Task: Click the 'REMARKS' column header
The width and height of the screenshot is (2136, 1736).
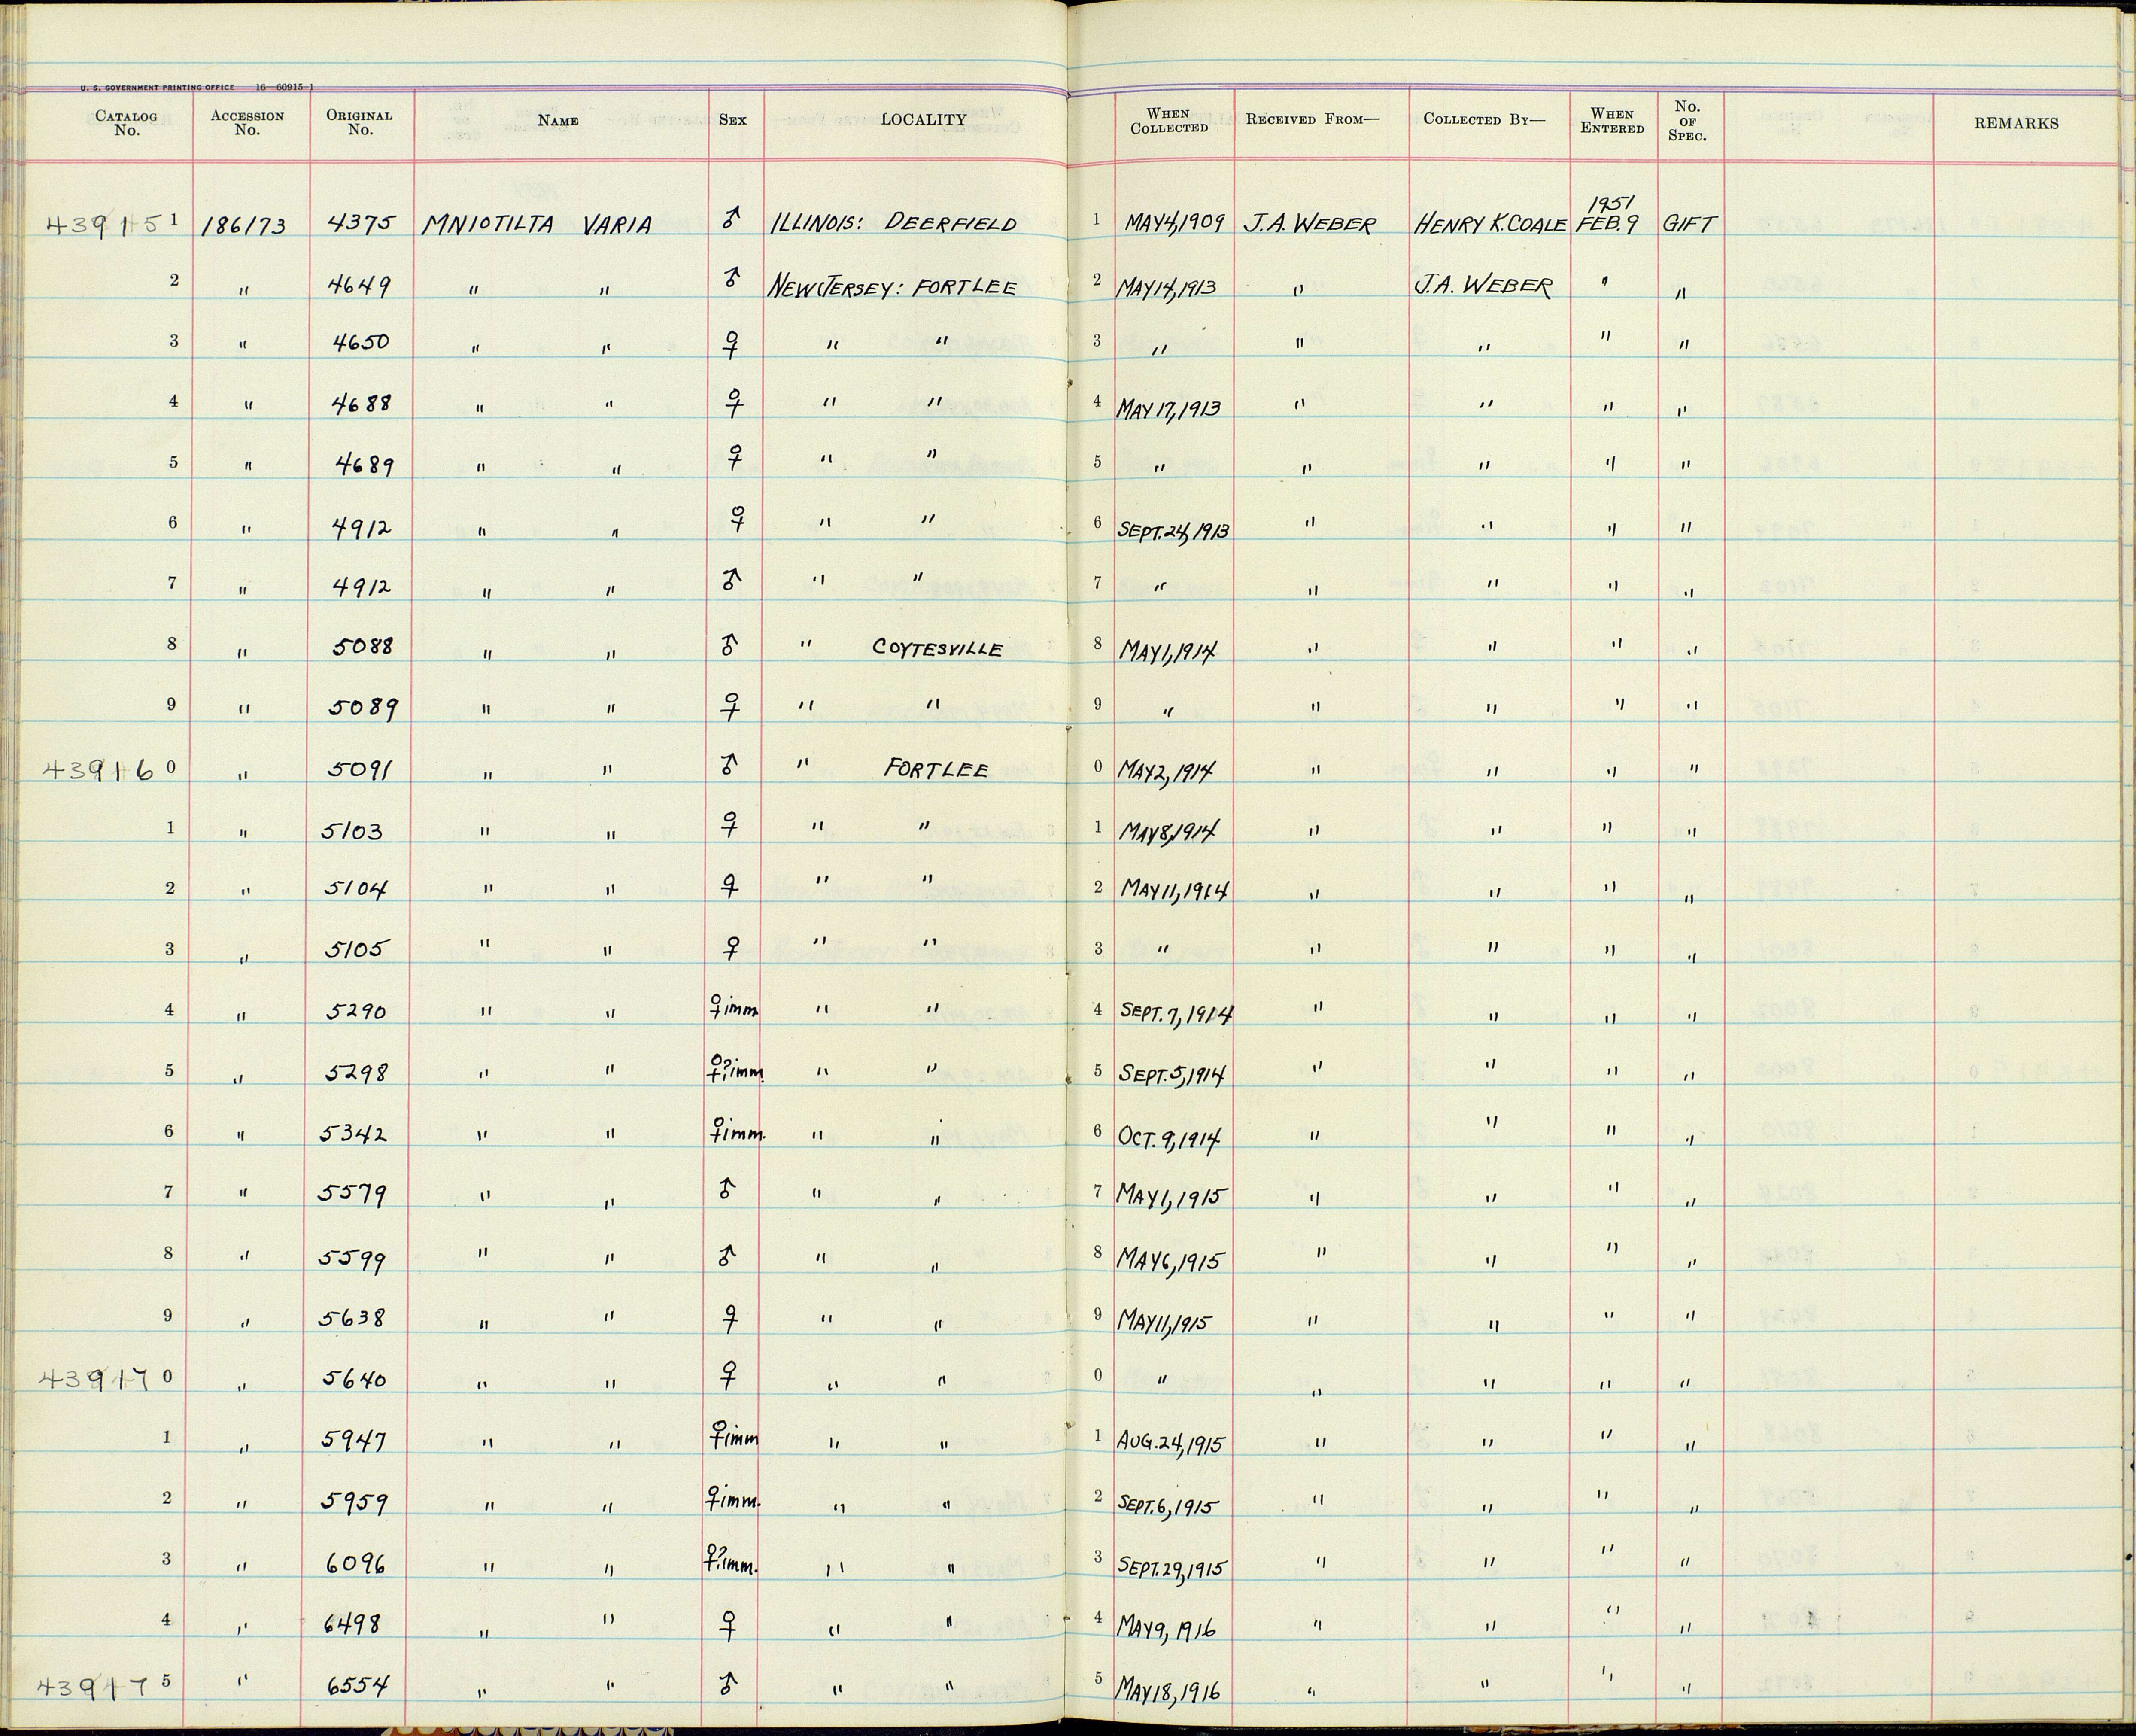Action: tap(2016, 124)
